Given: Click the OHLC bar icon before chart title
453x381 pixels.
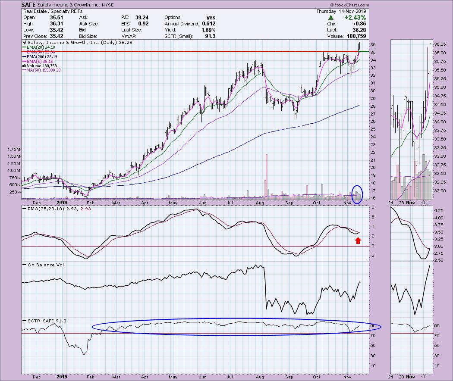Looking at the screenshot, I should 24,42.
